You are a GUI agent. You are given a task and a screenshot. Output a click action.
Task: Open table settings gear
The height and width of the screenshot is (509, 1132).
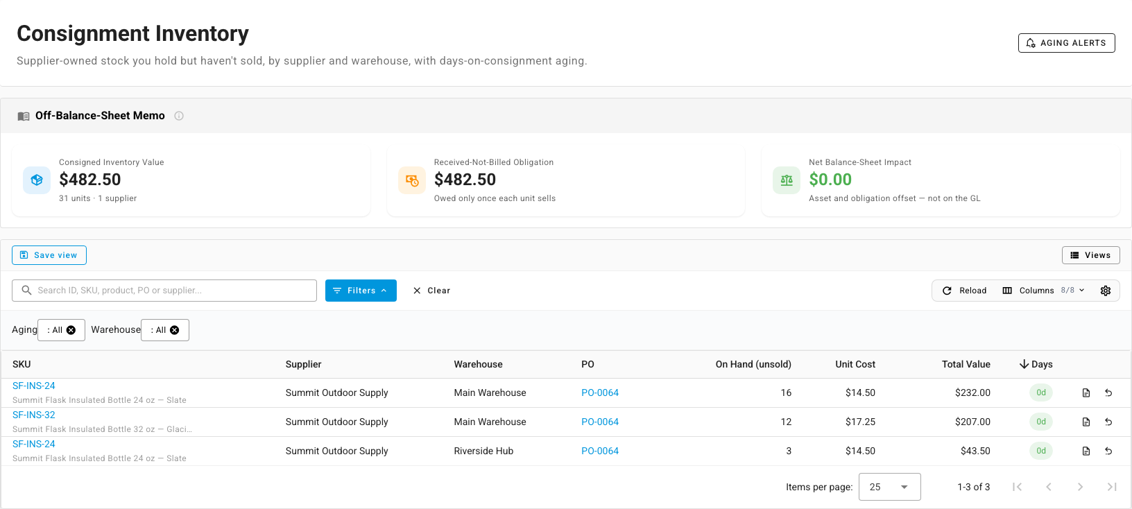pyautogui.click(x=1106, y=291)
